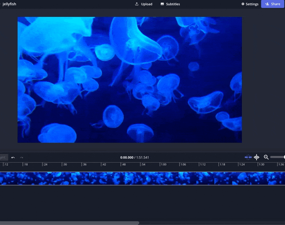Toggle timeline snapping icon
The width and height of the screenshot is (285, 225).
[x=248, y=157]
